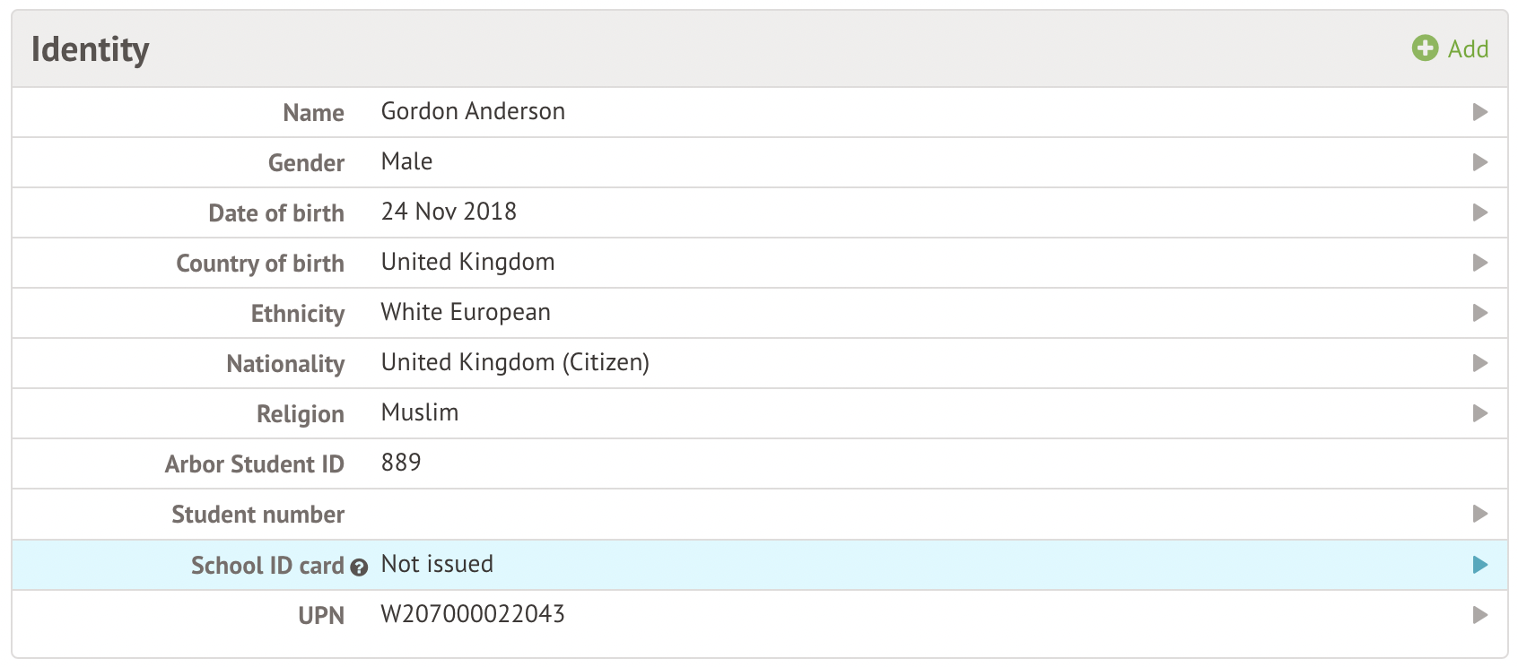Click the 24 Nov 2018 birth date

[x=449, y=212]
